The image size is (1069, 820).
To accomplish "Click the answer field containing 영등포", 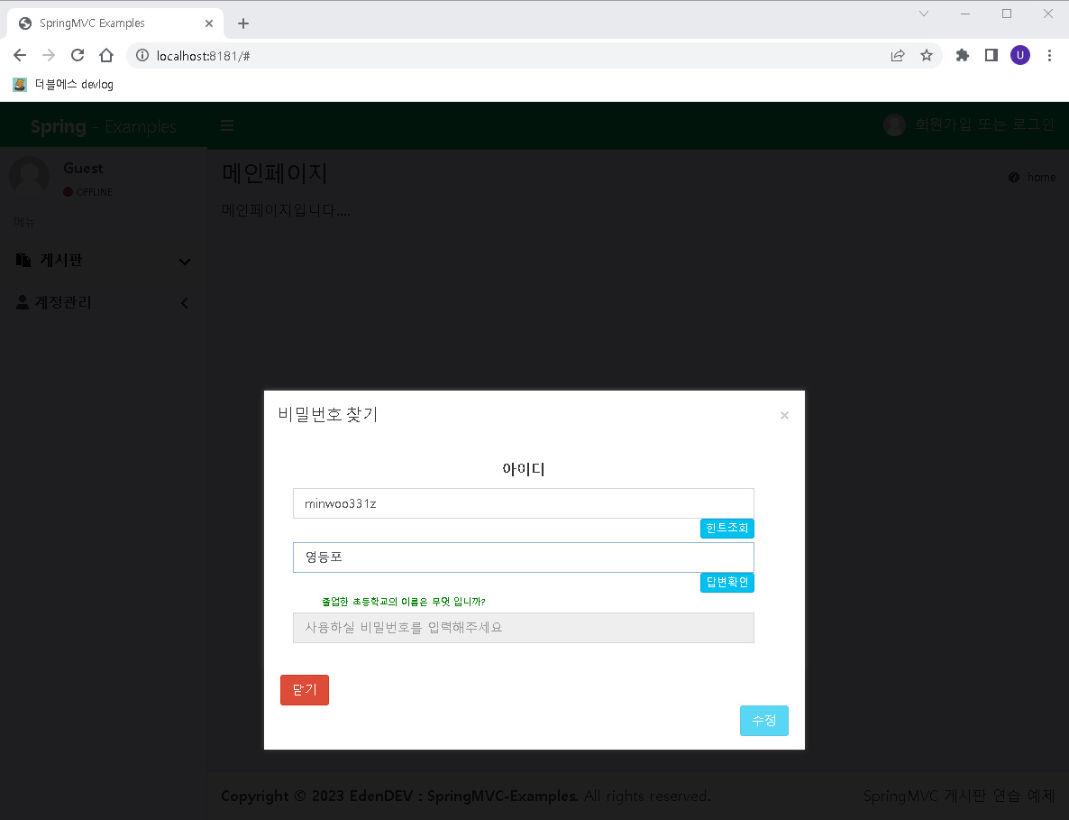I will tap(524, 557).
